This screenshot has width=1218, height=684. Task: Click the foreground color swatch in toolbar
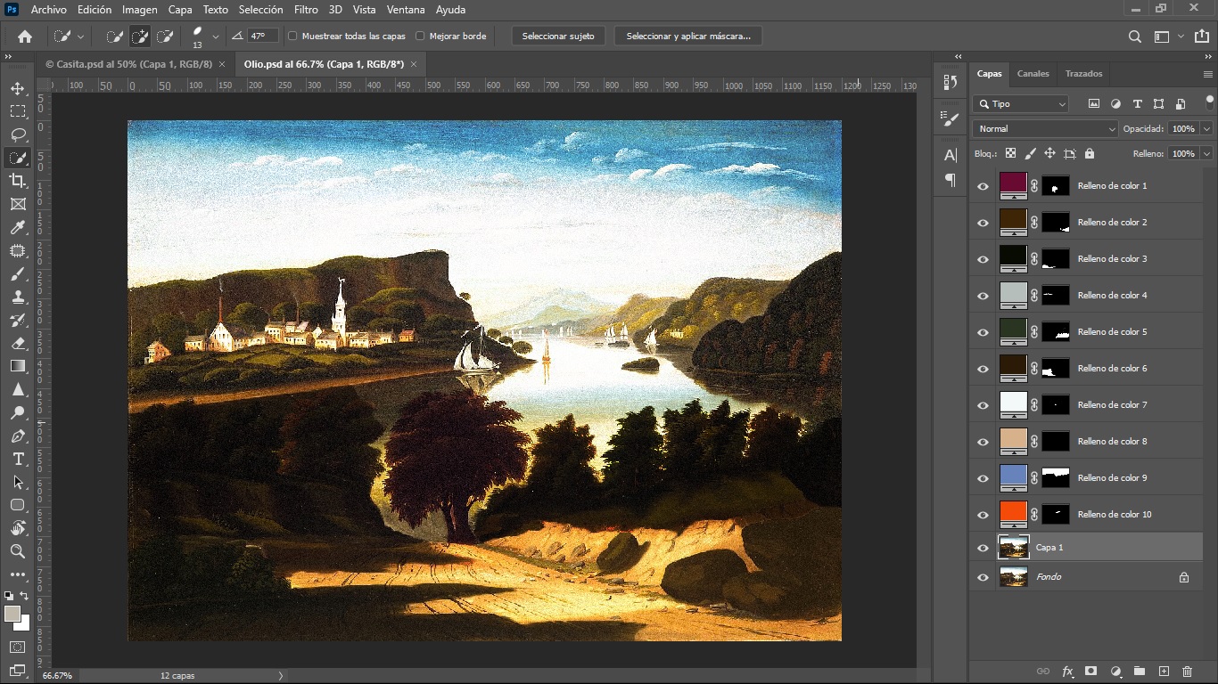click(12, 614)
